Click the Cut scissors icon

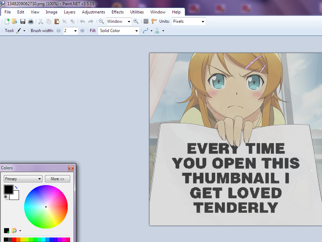point(41,21)
